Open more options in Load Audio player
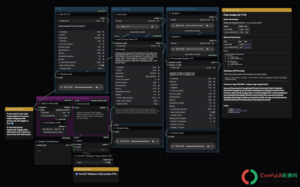 click(156, 27)
